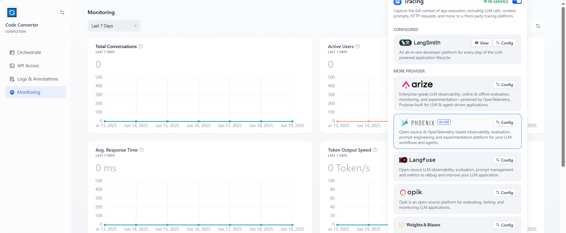Click the tracing settings icon at top right
The height and width of the screenshot is (233, 566).
click(x=538, y=26)
